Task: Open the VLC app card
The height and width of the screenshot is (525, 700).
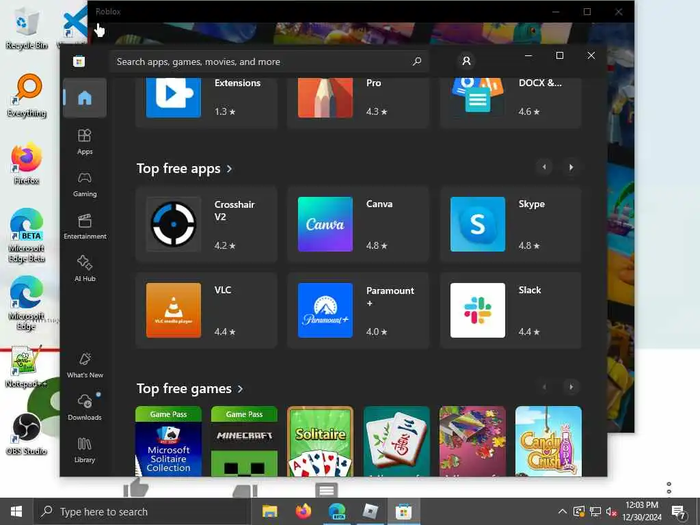Action: click(x=206, y=310)
